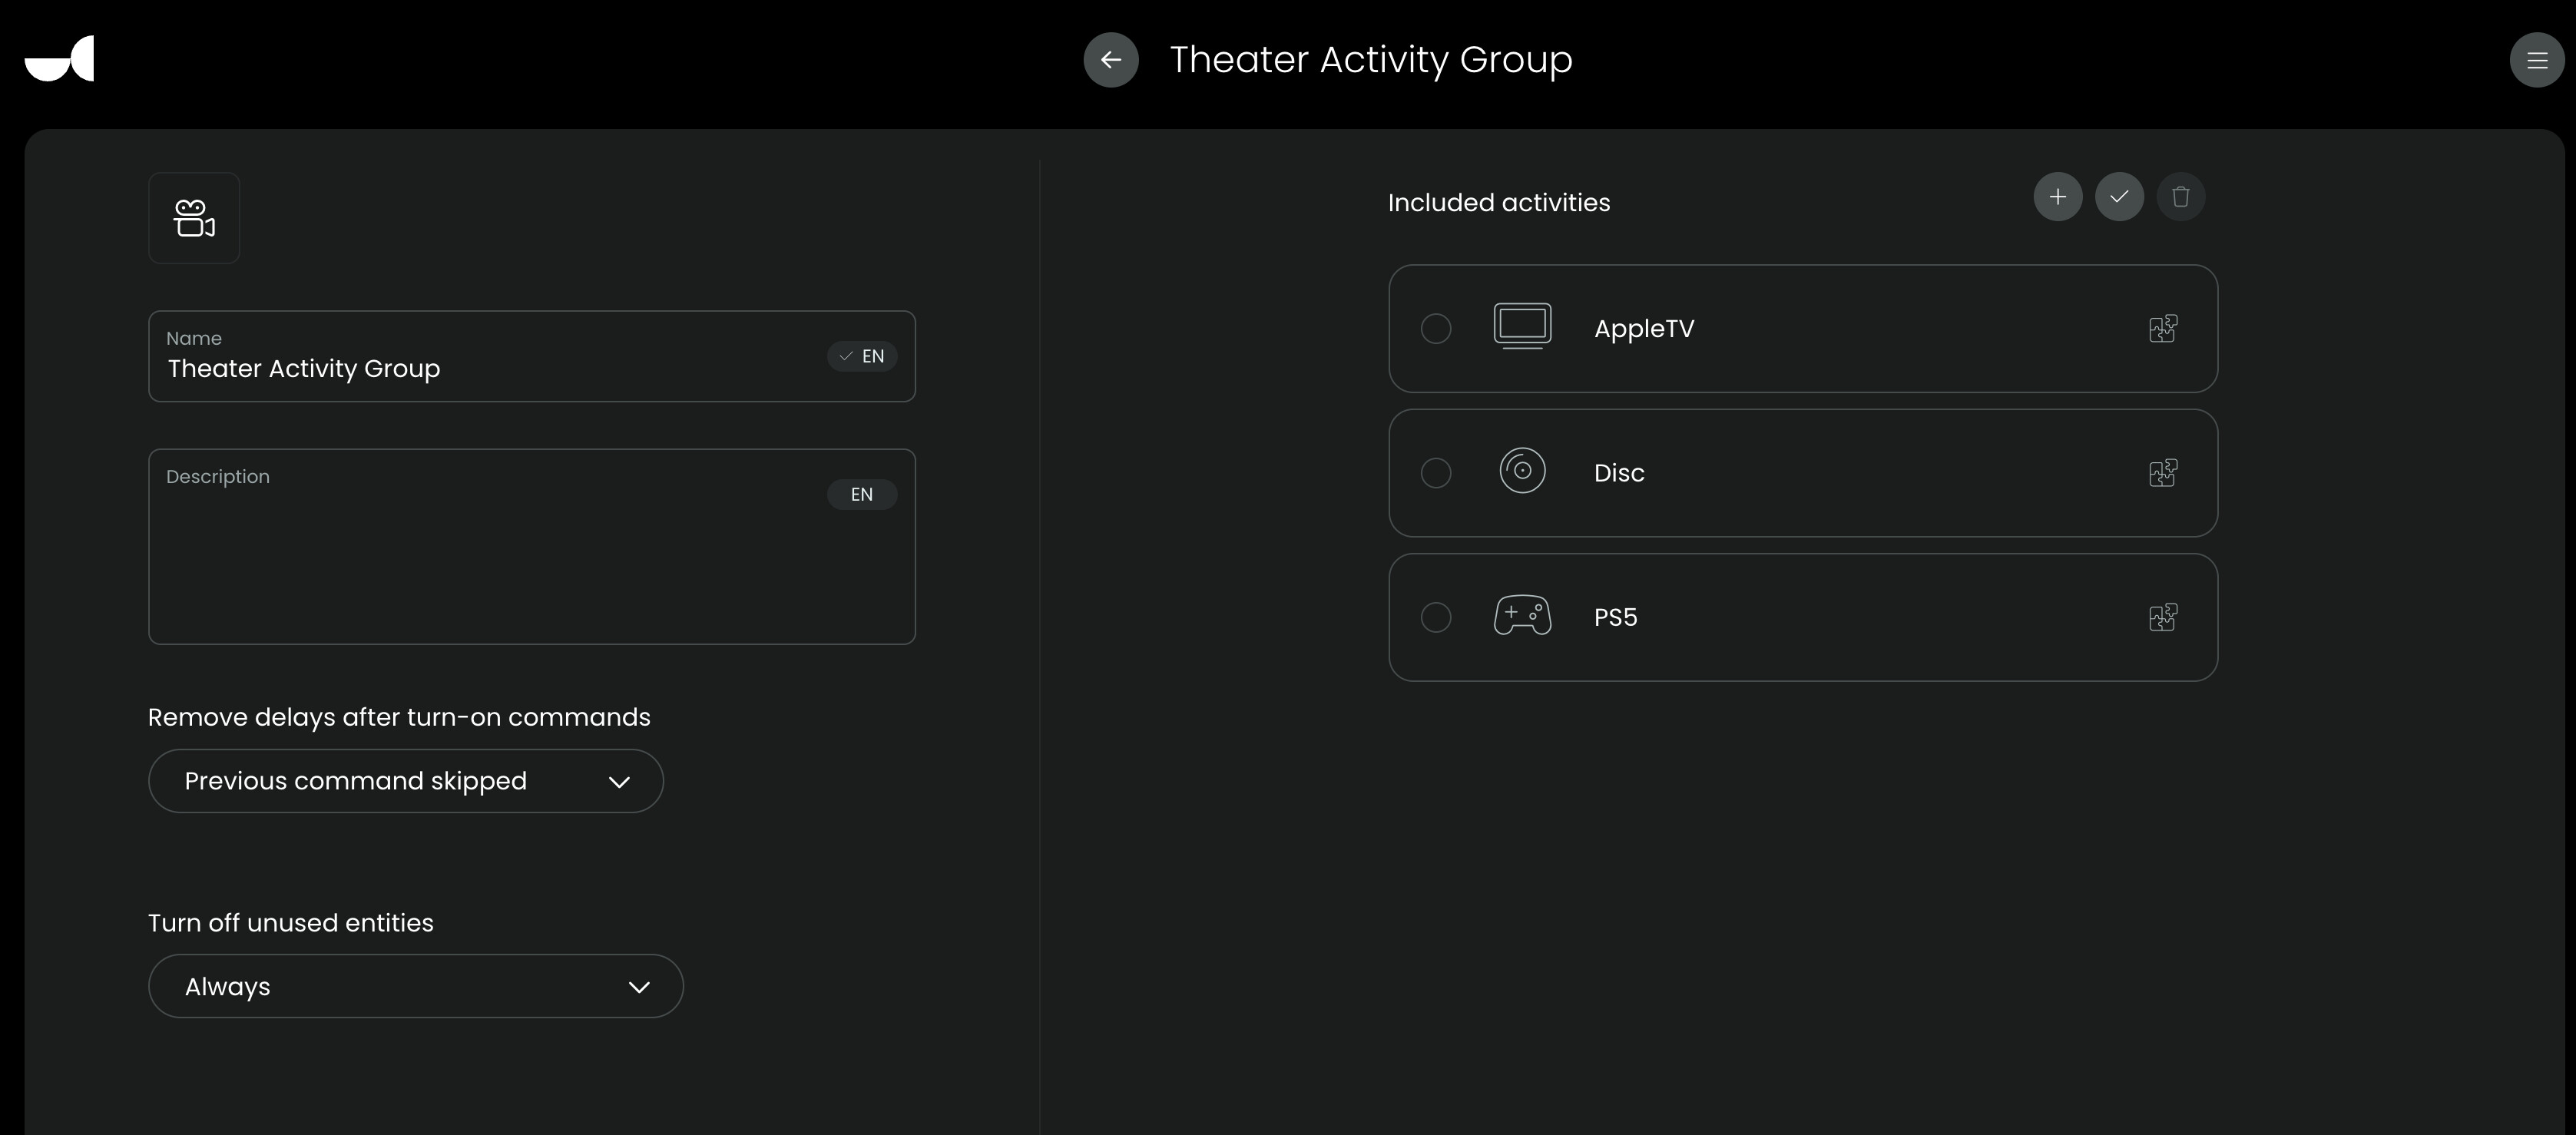Click the AppleTV activity label
Viewport: 2576px width, 1135px height.
click(1644, 329)
